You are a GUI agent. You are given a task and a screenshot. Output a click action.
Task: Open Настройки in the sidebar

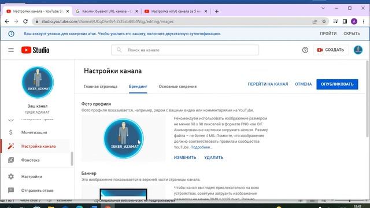point(31,176)
